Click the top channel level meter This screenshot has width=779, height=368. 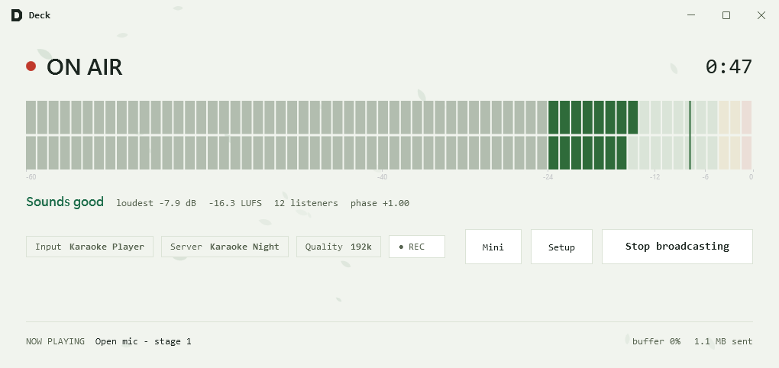(389, 118)
